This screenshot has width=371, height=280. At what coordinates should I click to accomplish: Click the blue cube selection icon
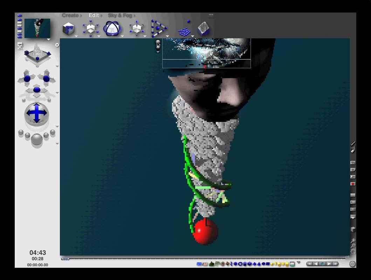[249, 264]
